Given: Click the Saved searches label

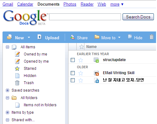Looking at the screenshot, I should 25,90.
